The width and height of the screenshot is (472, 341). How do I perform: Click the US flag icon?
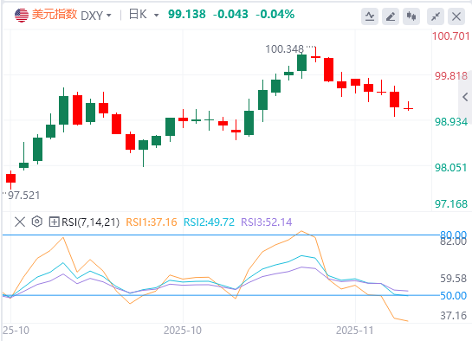pyautogui.click(x=22, y=15)
